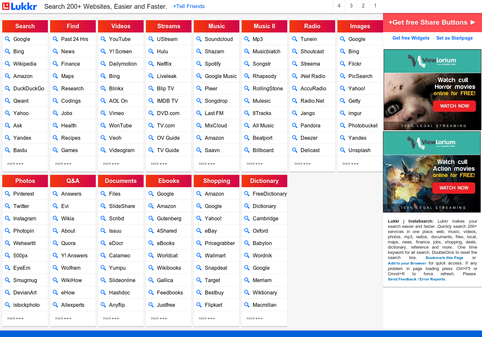
Task: Switch to page tab 3
Action: 351,6
